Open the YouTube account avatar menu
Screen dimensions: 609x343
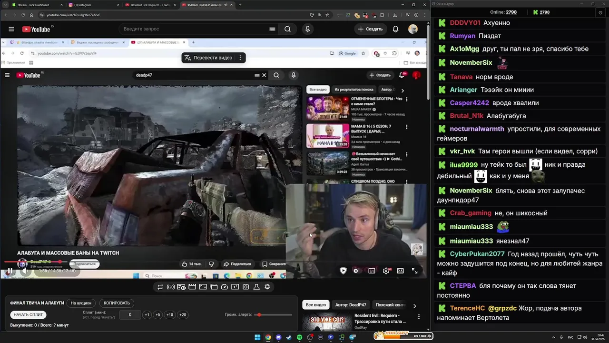[413, 29]
